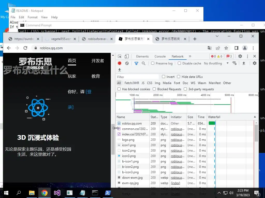Expand more DevTools tabs chevron
The height and width of the screenshot is (198, 265).
(x=190, y=56)
